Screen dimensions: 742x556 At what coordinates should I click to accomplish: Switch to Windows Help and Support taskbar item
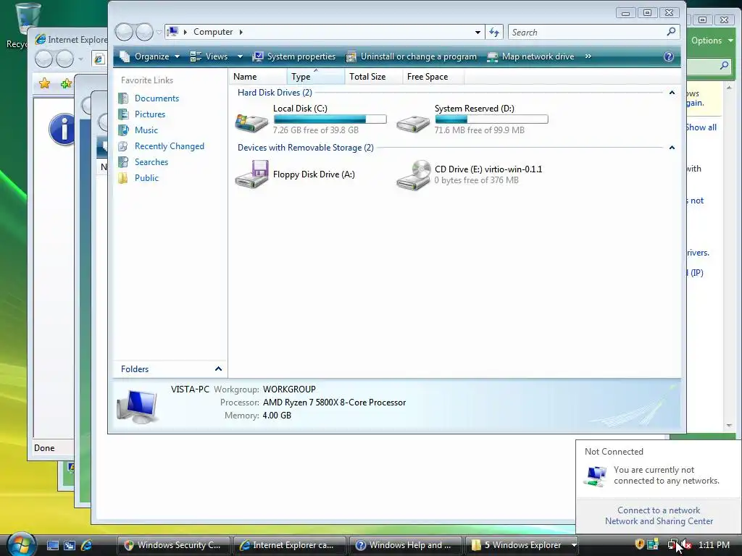click(x=405, y=545)
